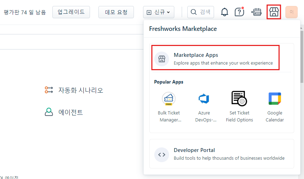Open the help question mark icon

pyautogui.click(x=239, y=12)
